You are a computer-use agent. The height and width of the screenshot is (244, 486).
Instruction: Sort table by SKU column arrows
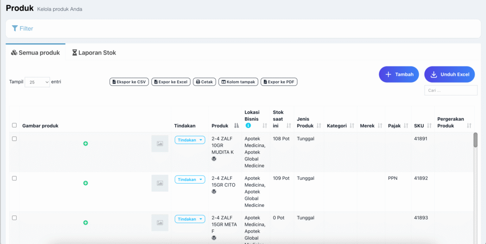click(x=429, y=126)
